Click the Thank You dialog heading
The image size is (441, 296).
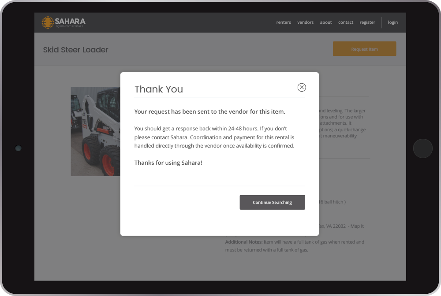click(x=159, y=89)
